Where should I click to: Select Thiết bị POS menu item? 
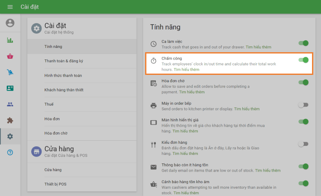(56, 184)
